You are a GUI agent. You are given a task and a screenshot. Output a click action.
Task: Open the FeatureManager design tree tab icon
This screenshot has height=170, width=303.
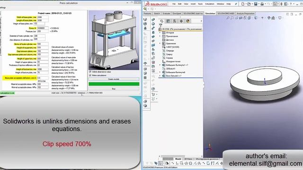(161, 21)
